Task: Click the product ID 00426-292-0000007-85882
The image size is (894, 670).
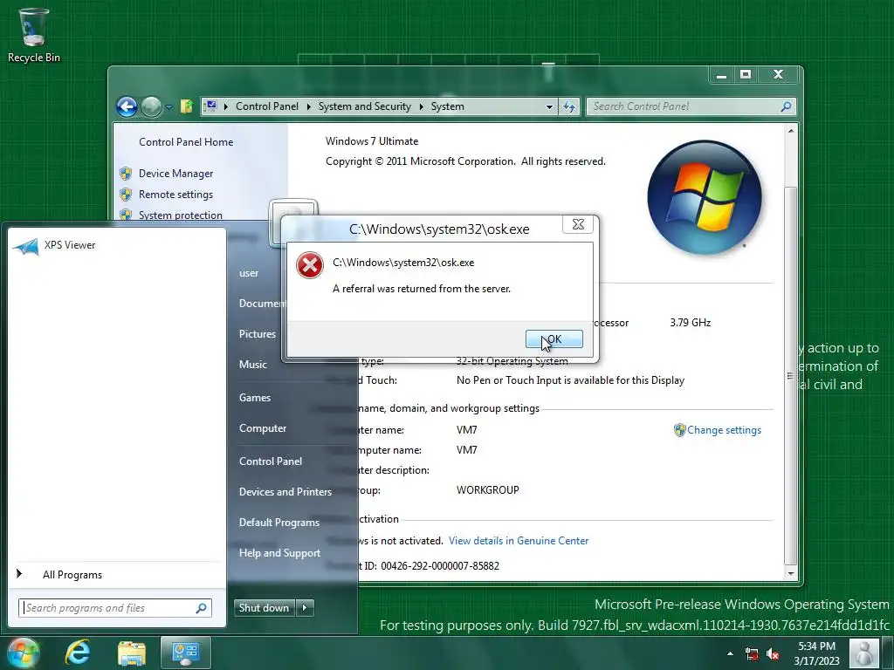Action: click(440, 565)
